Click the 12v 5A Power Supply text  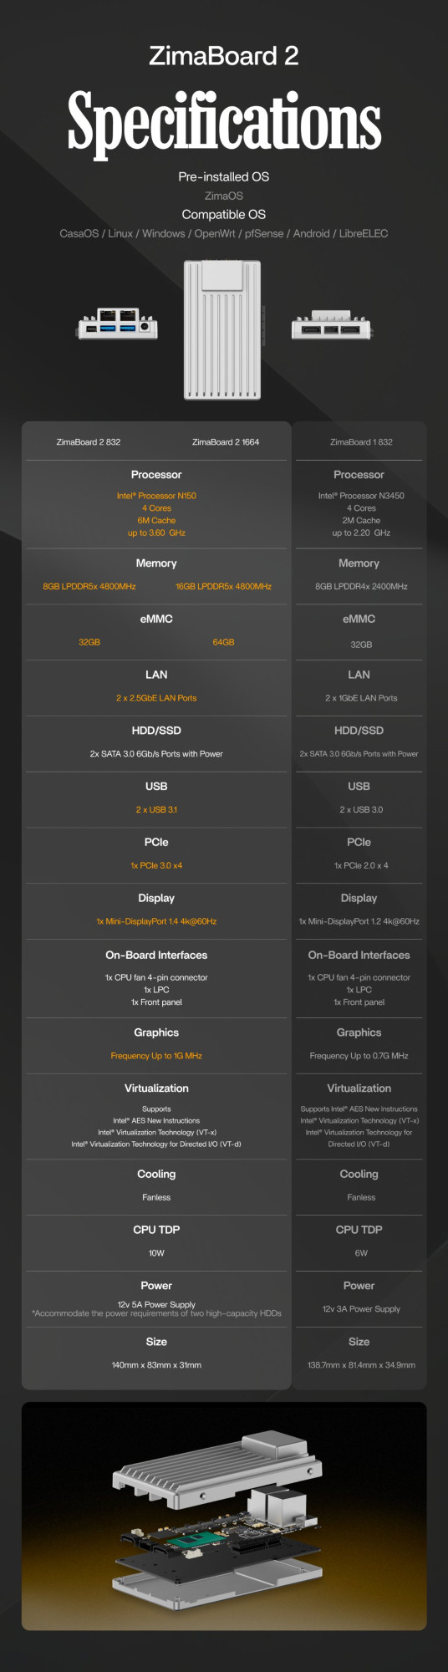tap(156, 1304)
